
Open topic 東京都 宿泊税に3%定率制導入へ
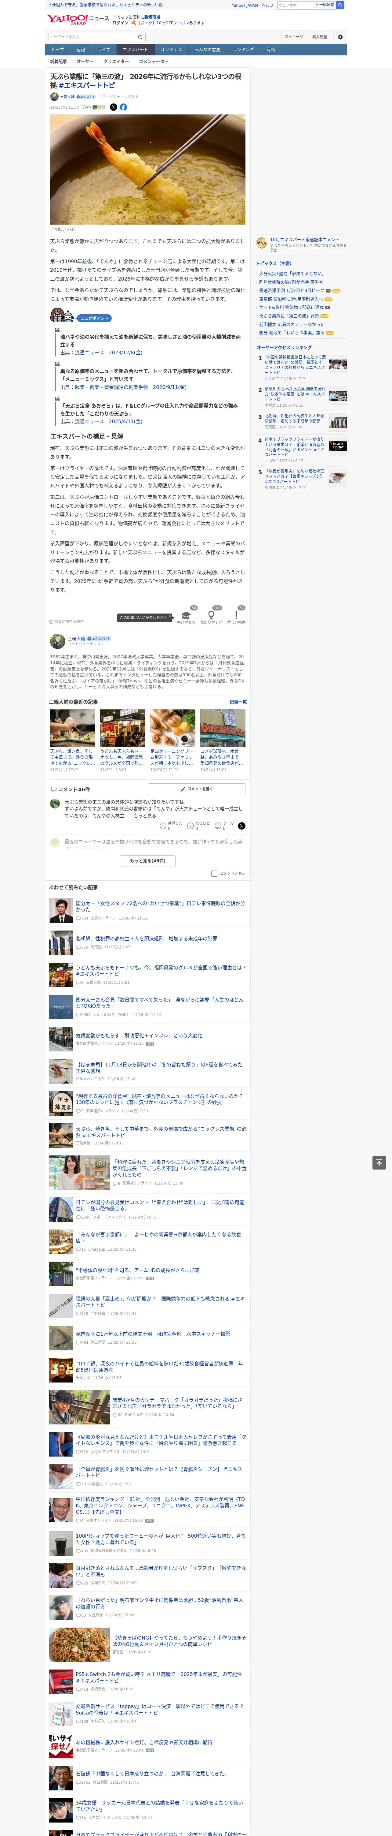pos(291,299)
